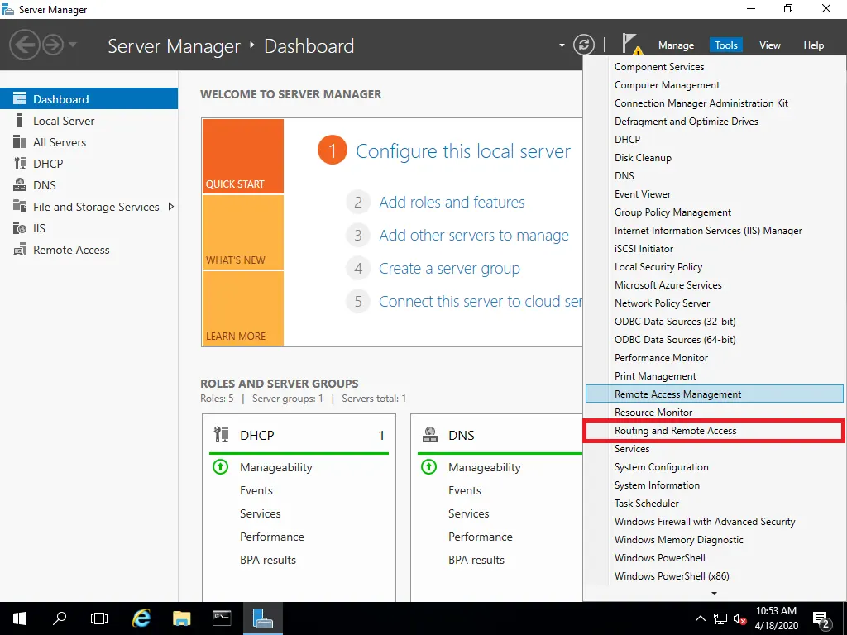
Task: Select Remote Access Management from Tools
Action: tap(714, 394)
